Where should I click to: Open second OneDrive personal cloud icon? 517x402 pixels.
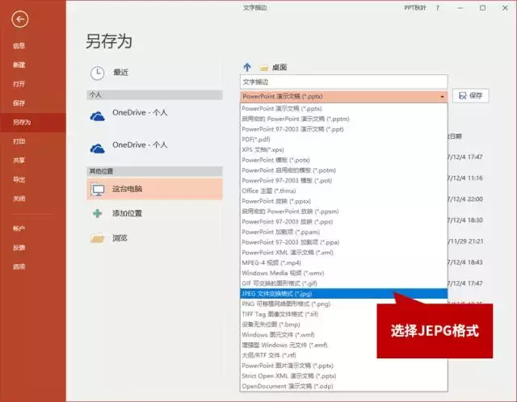pyautogui.click(x=98, y=149)
